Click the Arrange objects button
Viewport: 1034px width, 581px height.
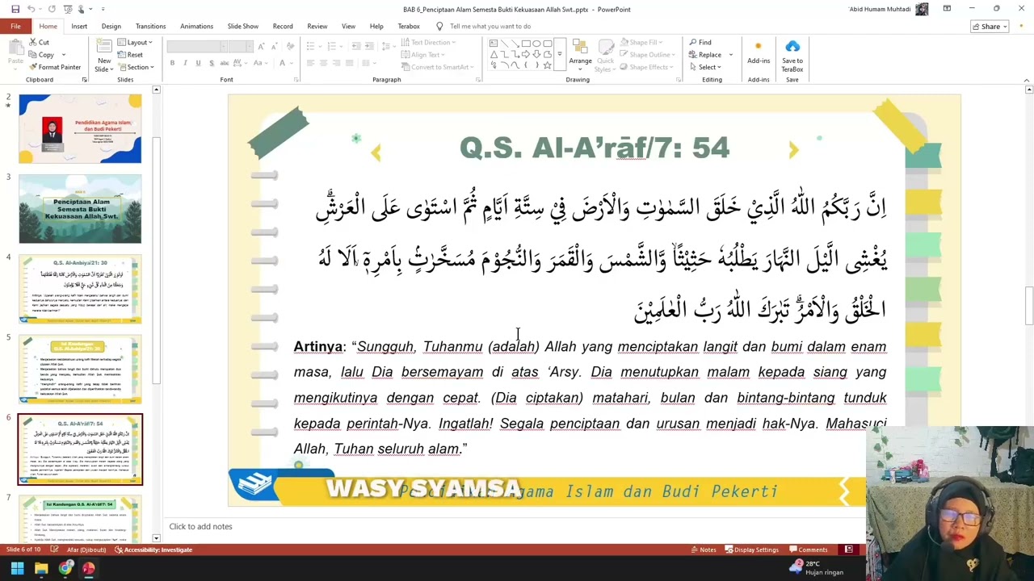pyautogui.click(x=580, y=55)
